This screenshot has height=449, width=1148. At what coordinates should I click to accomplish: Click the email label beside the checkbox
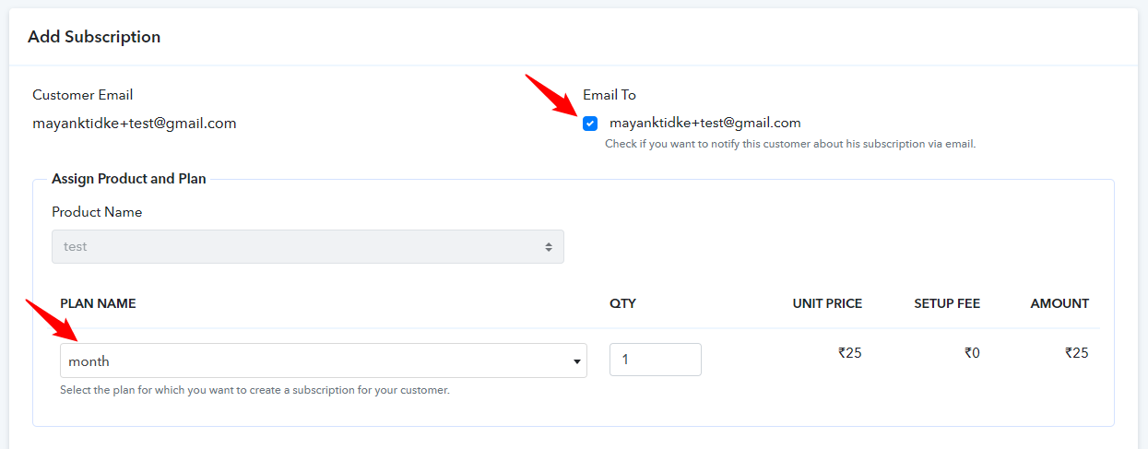(x=704, y=123)
